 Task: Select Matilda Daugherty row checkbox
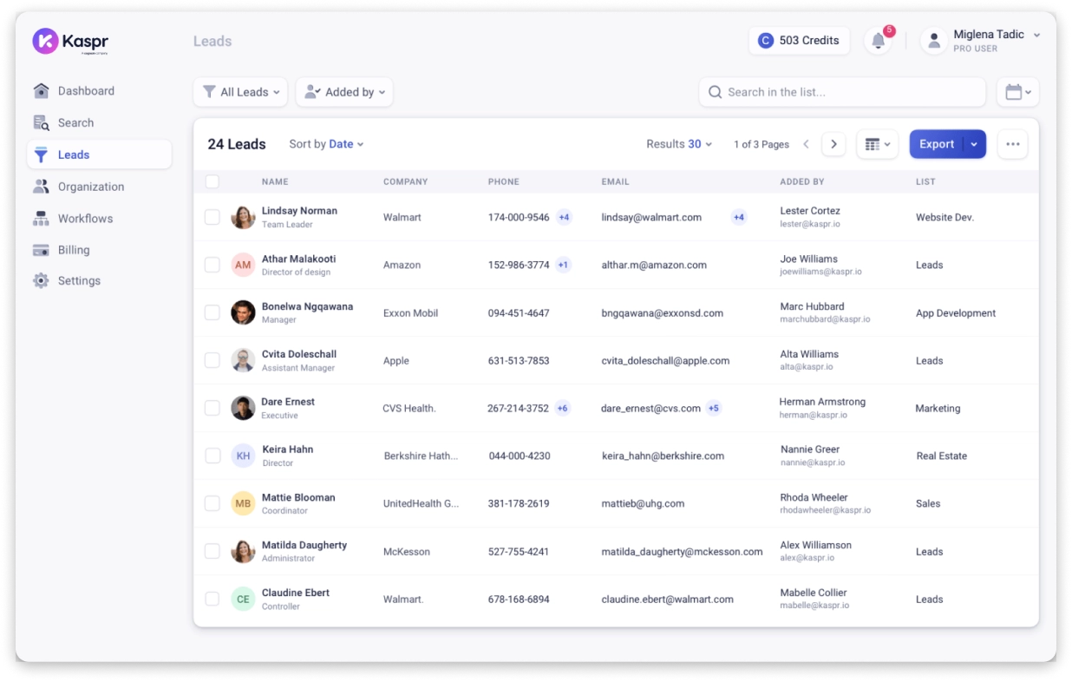212,551
